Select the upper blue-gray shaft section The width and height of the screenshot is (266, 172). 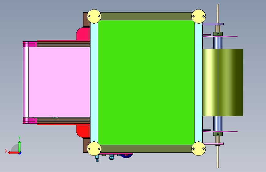pos(218,43)
